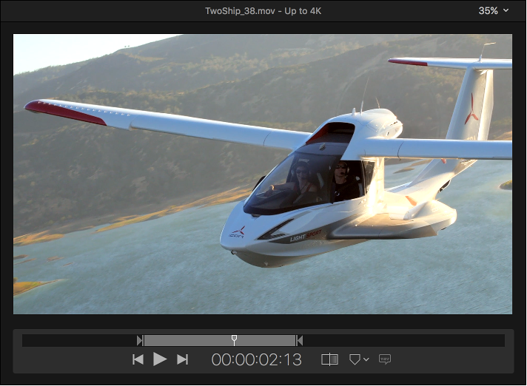
Task: Open the 35% zoom level dropdown
Action: click(494, 11)
